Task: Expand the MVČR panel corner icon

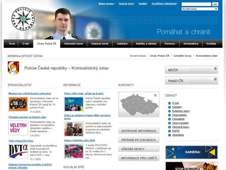Action: tap(215, 69)
